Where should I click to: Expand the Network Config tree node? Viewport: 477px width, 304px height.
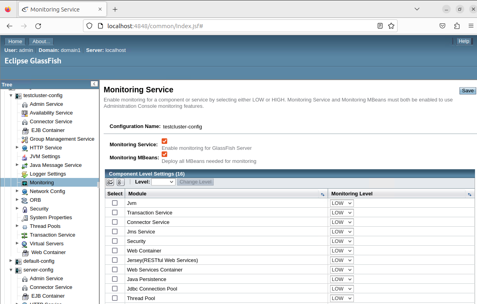tap(17, 191)
